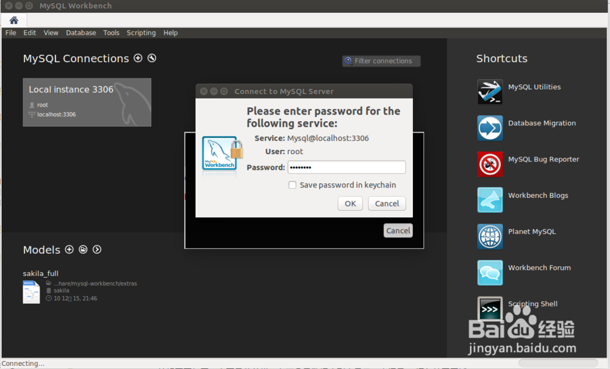Click the Planet MySQL label
This screenshot has width=610, height=369.
(532, 231)
